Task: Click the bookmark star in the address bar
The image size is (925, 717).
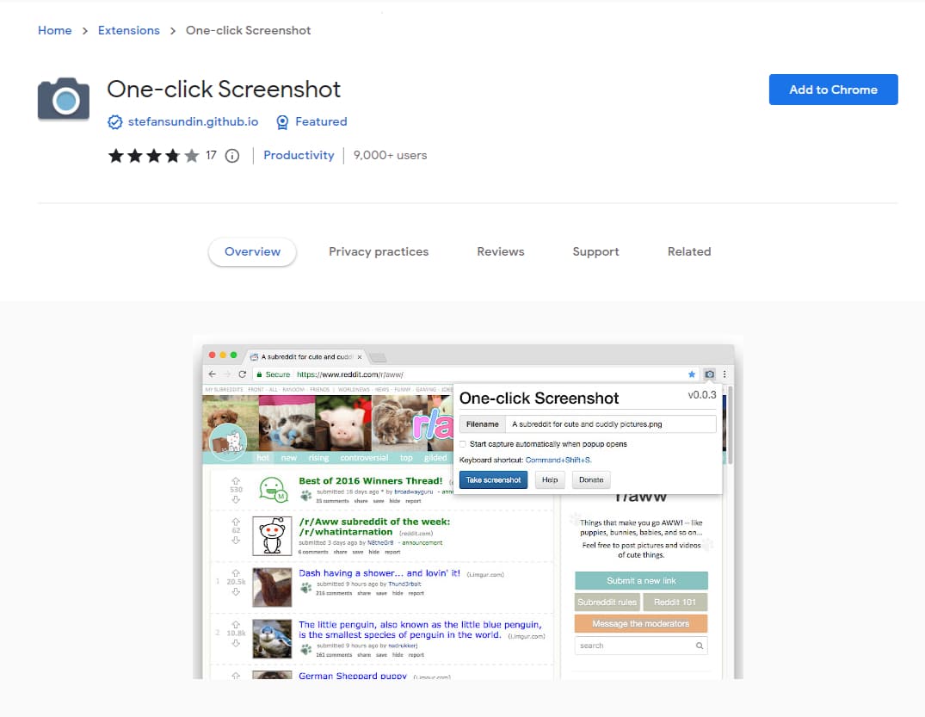Action: click(x=691, y=374)
